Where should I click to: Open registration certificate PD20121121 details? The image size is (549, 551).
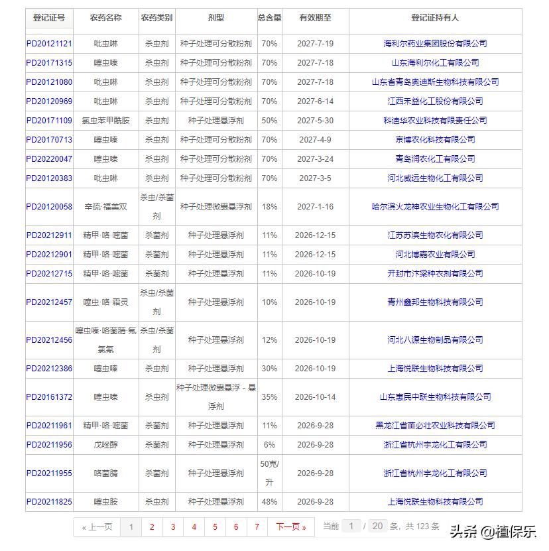[48, 43]
